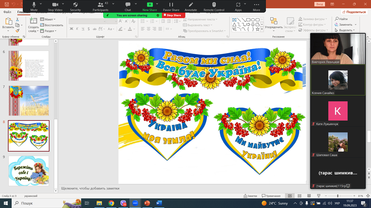Click the star shape in shapes gallery

pyautogui.click(x=258, y=29)
